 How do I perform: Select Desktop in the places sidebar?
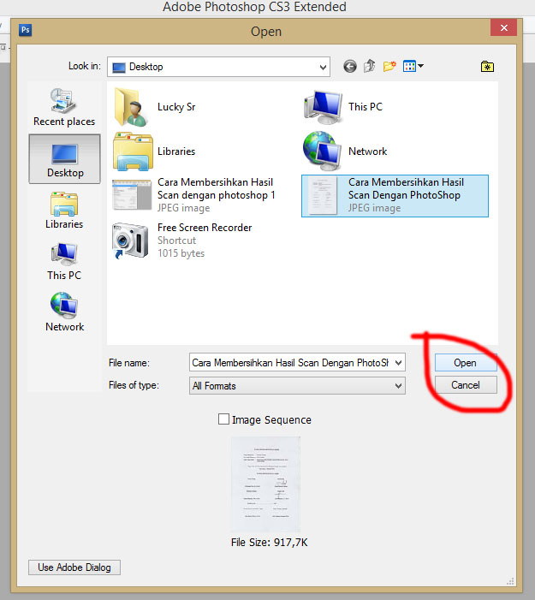click(65, 159)
